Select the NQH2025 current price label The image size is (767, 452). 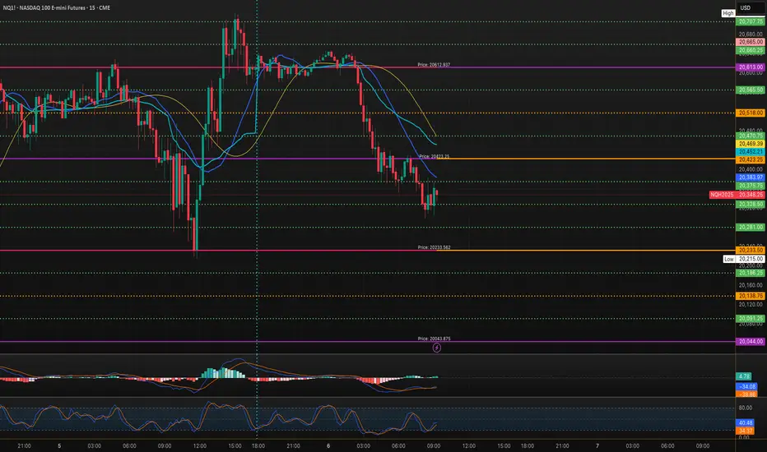tap(737, 195)
